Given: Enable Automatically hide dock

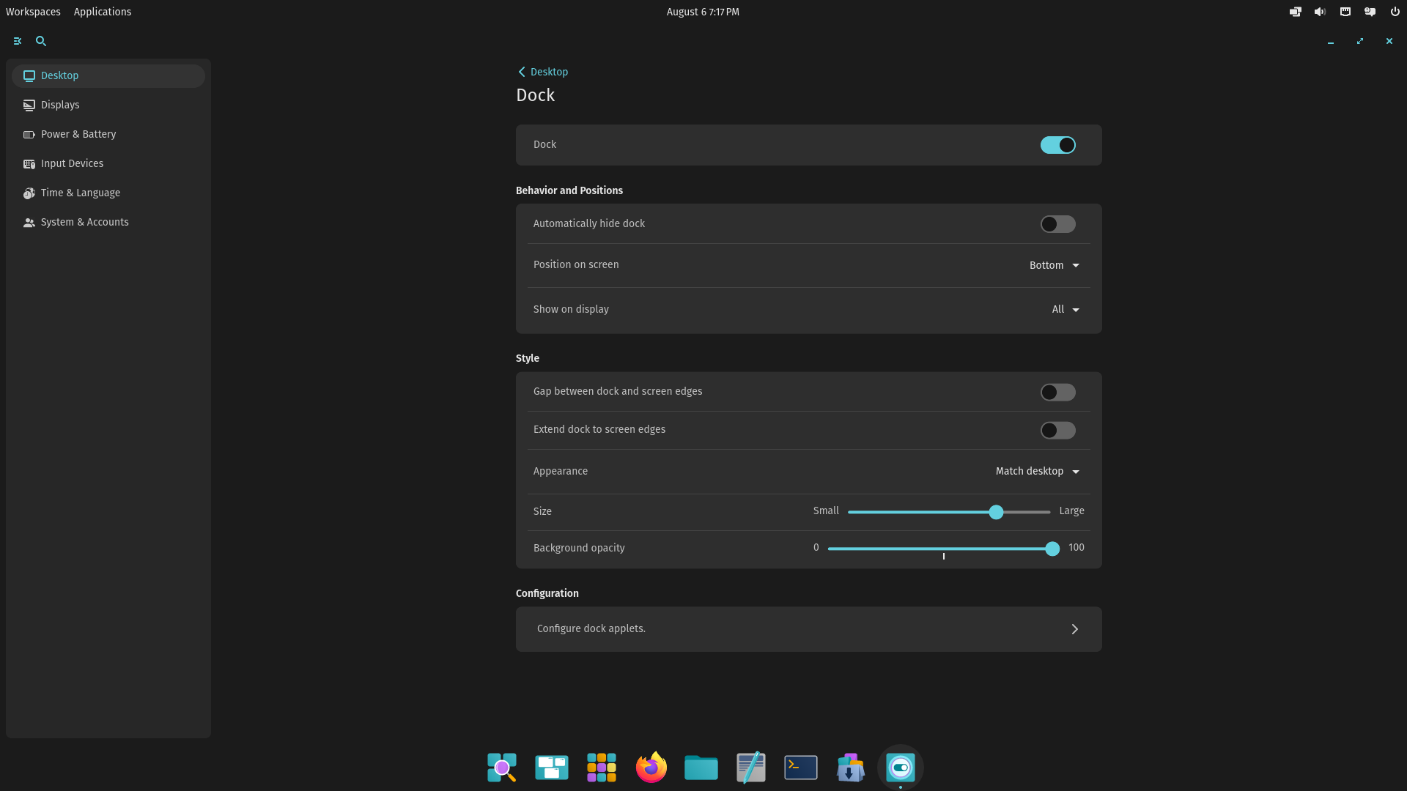Looking at the screenshot, I should tap(1058, 224).
